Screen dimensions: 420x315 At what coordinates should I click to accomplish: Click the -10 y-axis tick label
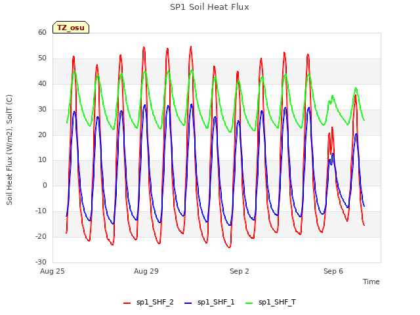pos(41,211)
